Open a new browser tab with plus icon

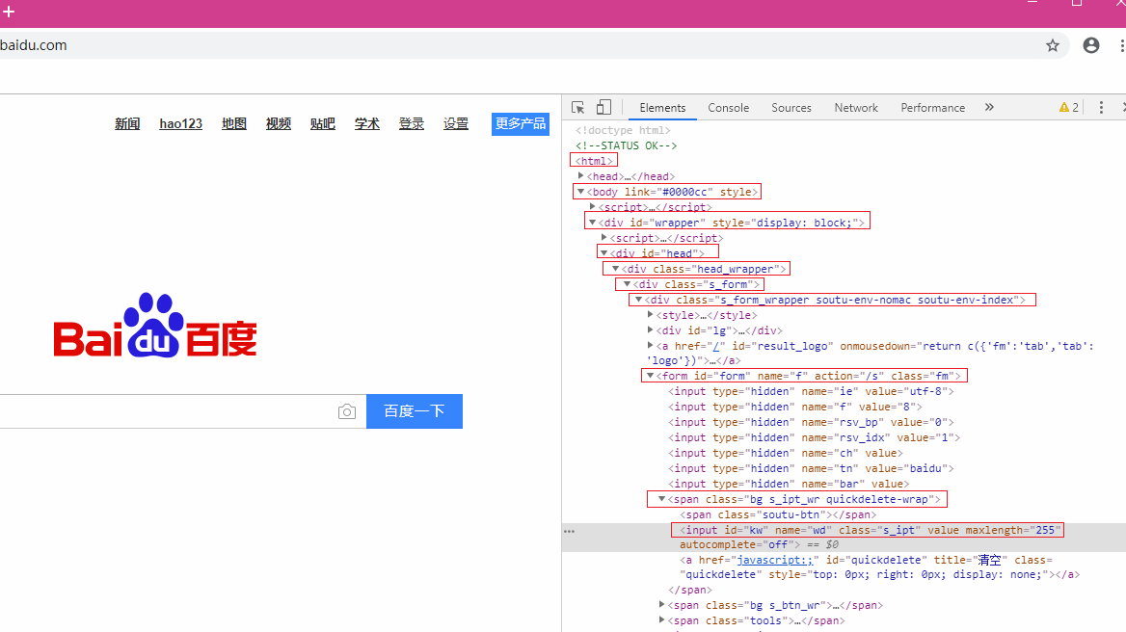(x=9, y=12)
